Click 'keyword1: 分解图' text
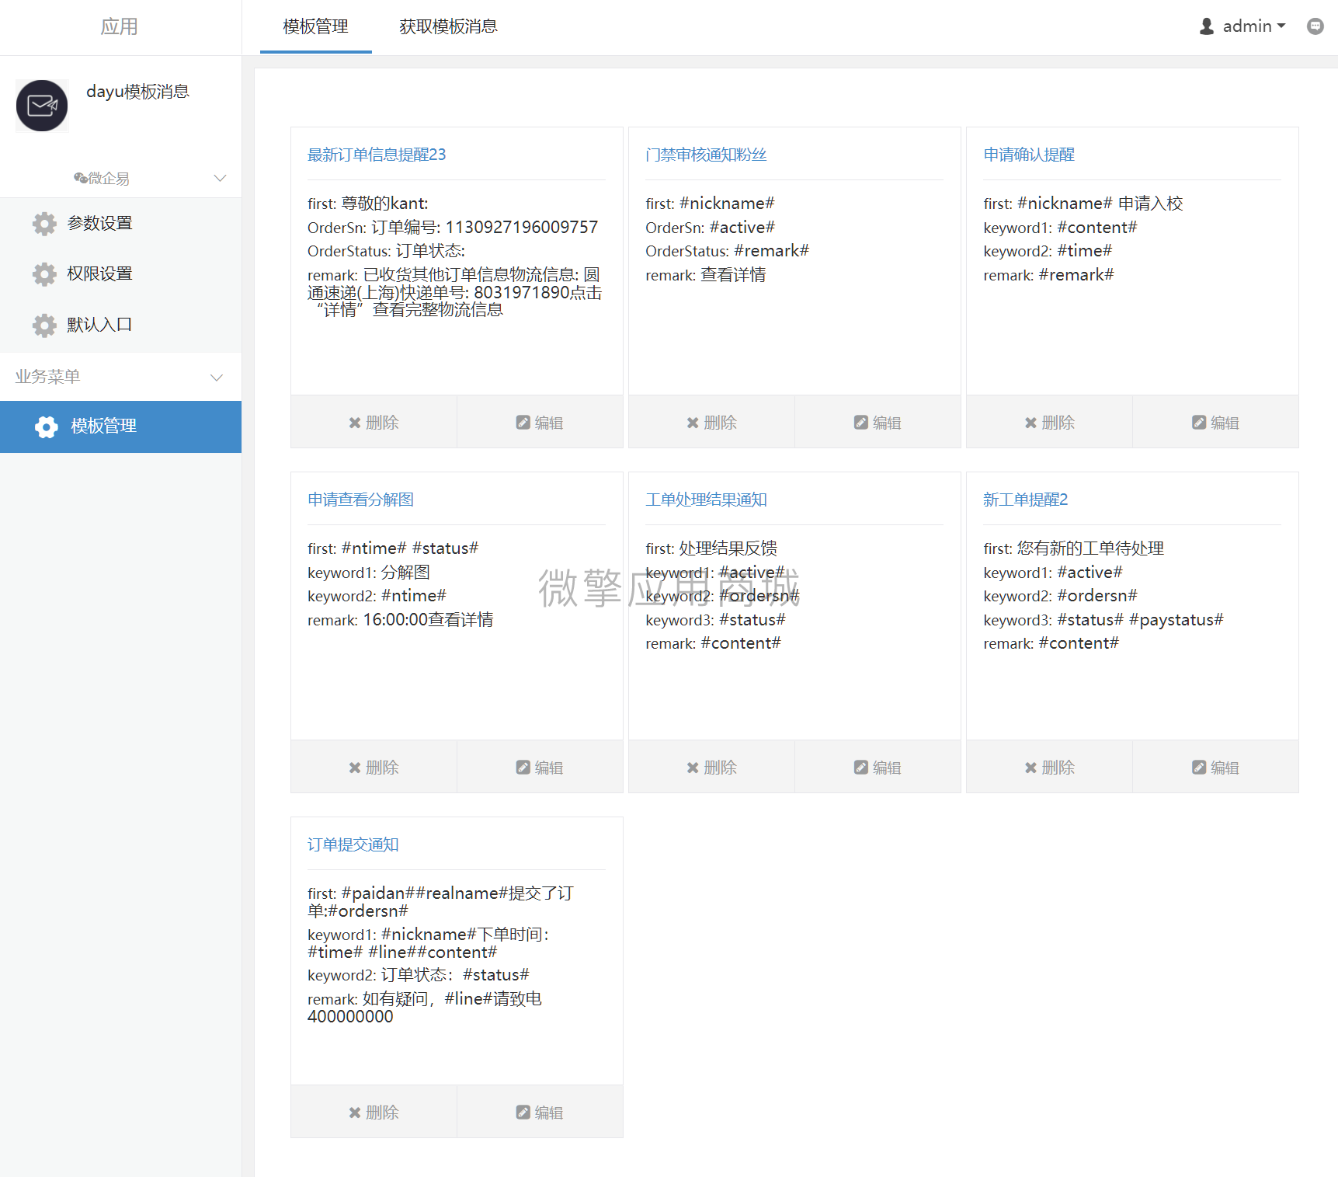This screenshot has width=1338, height=1177. [368, 572]
